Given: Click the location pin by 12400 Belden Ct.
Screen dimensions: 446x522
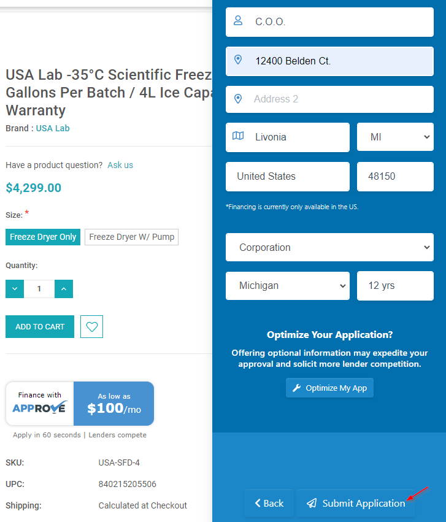Looking at the screenshot, I should coord(238,59).
